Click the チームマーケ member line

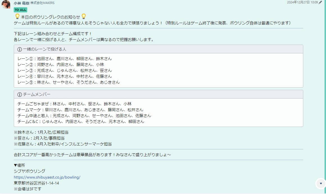tap(80, 109)
